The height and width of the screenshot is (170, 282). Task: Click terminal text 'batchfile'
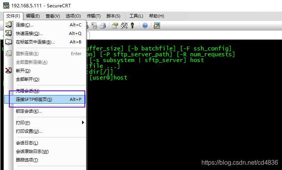(156, 49)
